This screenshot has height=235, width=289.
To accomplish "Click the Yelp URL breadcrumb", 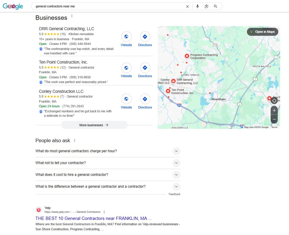I will [x=72, y=212].
